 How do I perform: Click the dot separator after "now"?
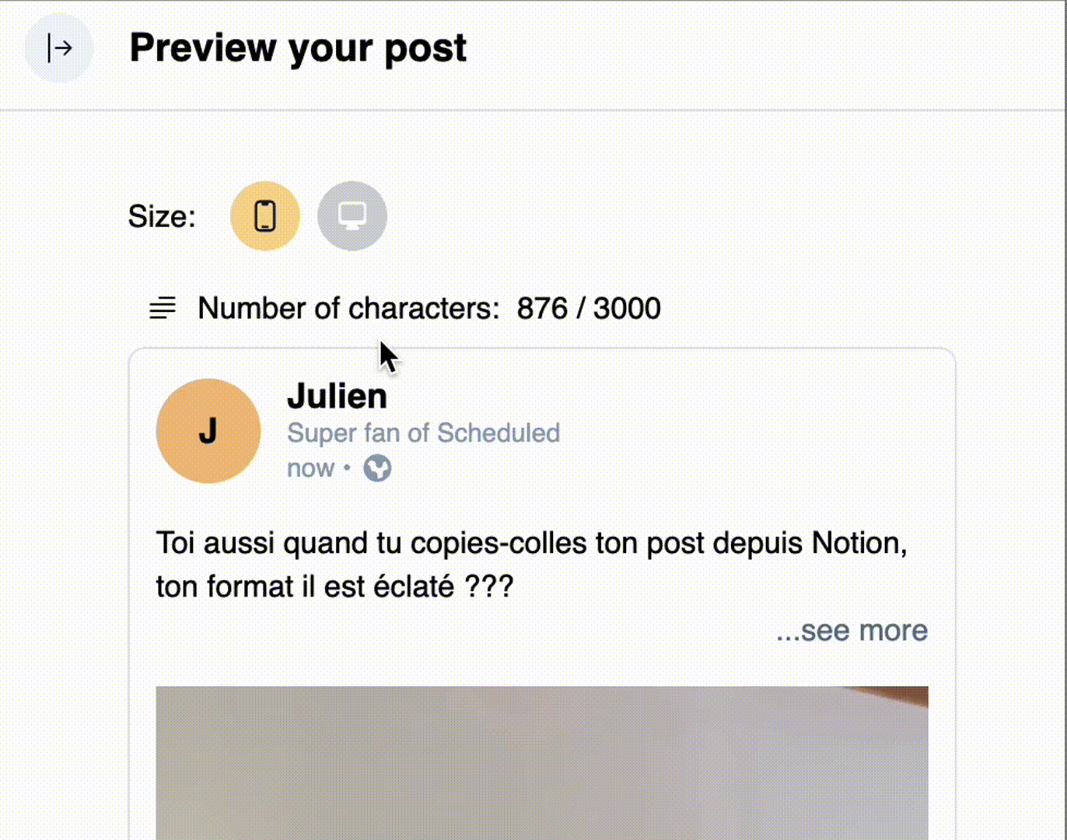pos(348,468)
